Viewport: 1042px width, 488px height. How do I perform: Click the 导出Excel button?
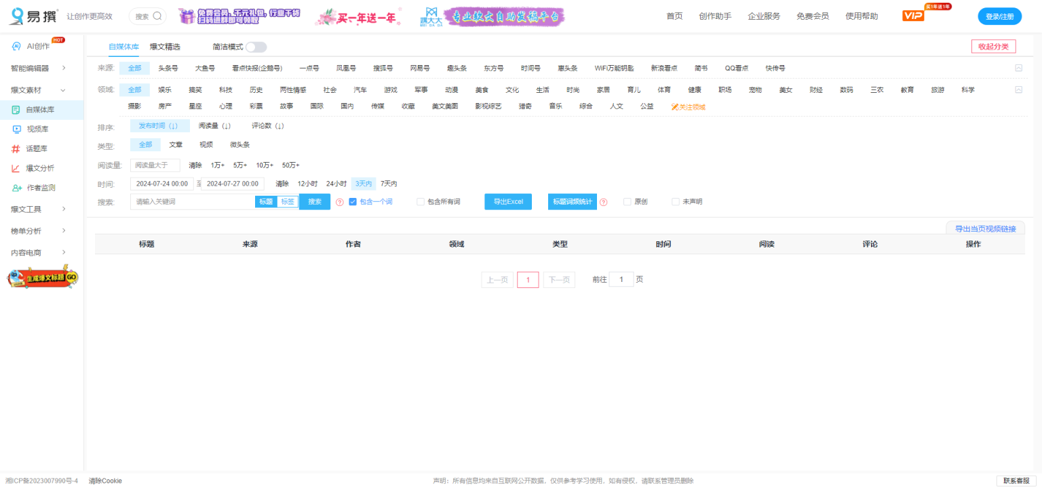[x=507, y=201]
